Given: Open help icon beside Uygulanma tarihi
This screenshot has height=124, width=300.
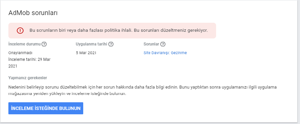Looking at the screenshot, I should pyautogui.click(x=111, y=44).
